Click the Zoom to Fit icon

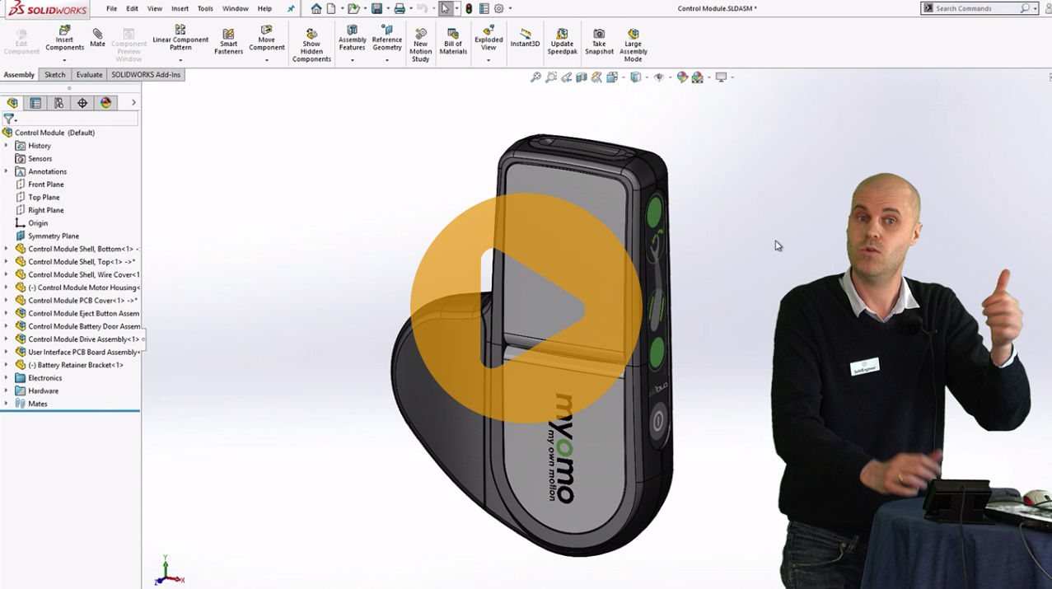click(x=535, y=76)
